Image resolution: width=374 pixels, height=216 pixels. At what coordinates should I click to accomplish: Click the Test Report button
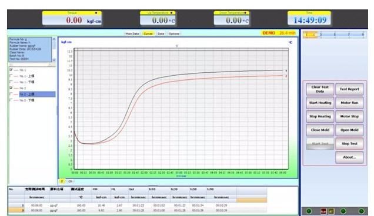tap(349, 89)
